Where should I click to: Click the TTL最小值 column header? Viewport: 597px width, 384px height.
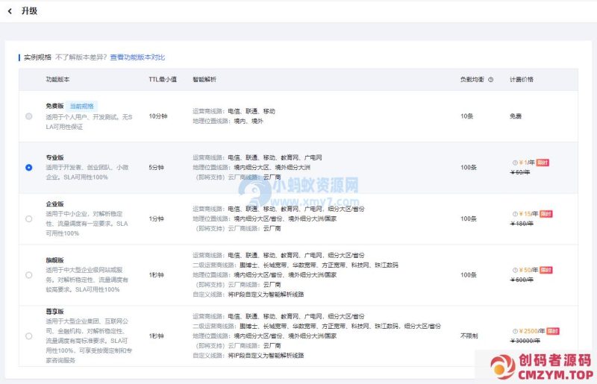(x=162, y=79)
